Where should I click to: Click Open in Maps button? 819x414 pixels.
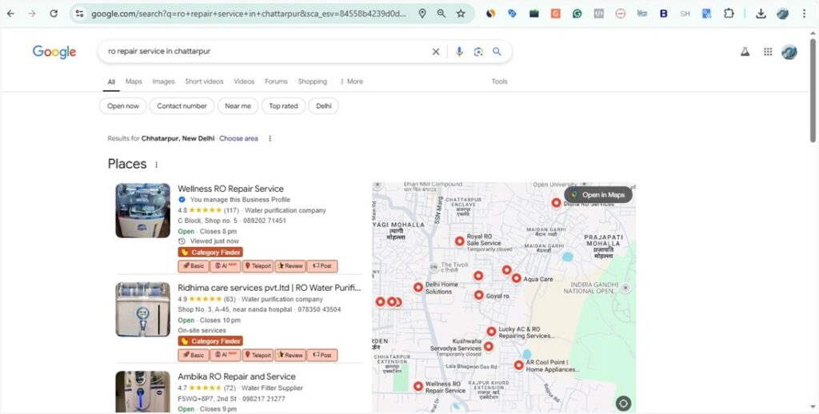click(x=598, y=195)
